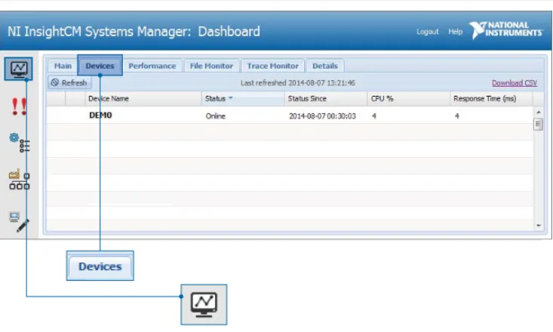Open the Status column sort dropdown arrow

[231, 98]
